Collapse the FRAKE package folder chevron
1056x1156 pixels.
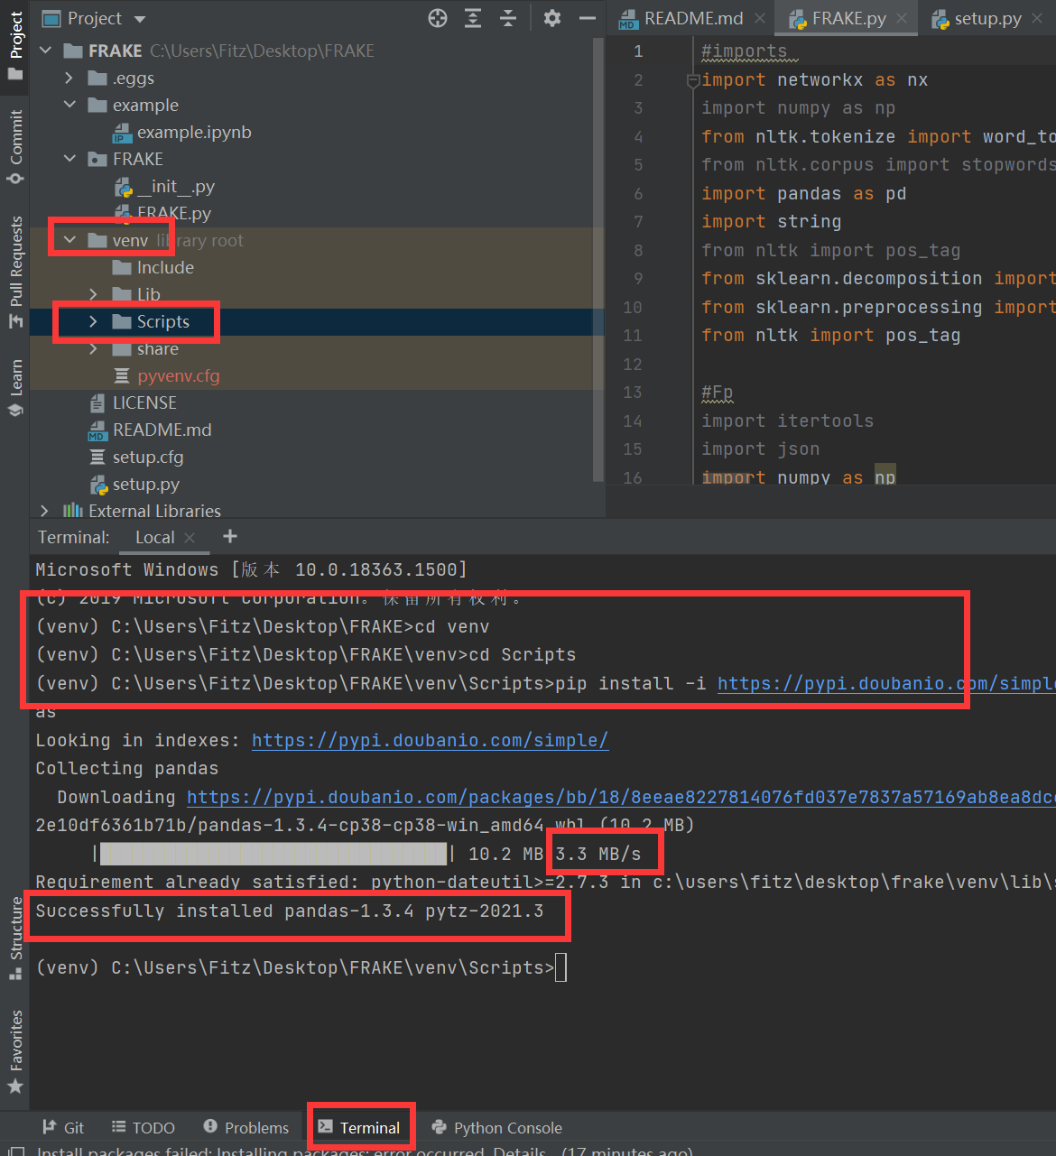coord(69,159)
